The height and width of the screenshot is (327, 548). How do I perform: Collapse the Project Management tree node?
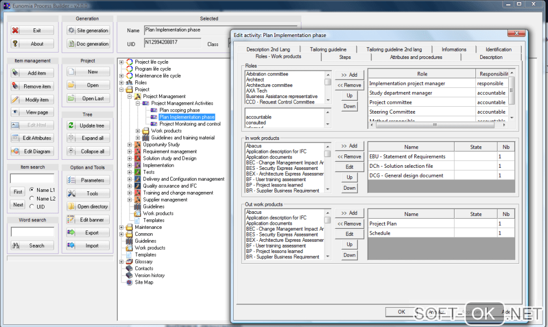[x=130, y=96]
